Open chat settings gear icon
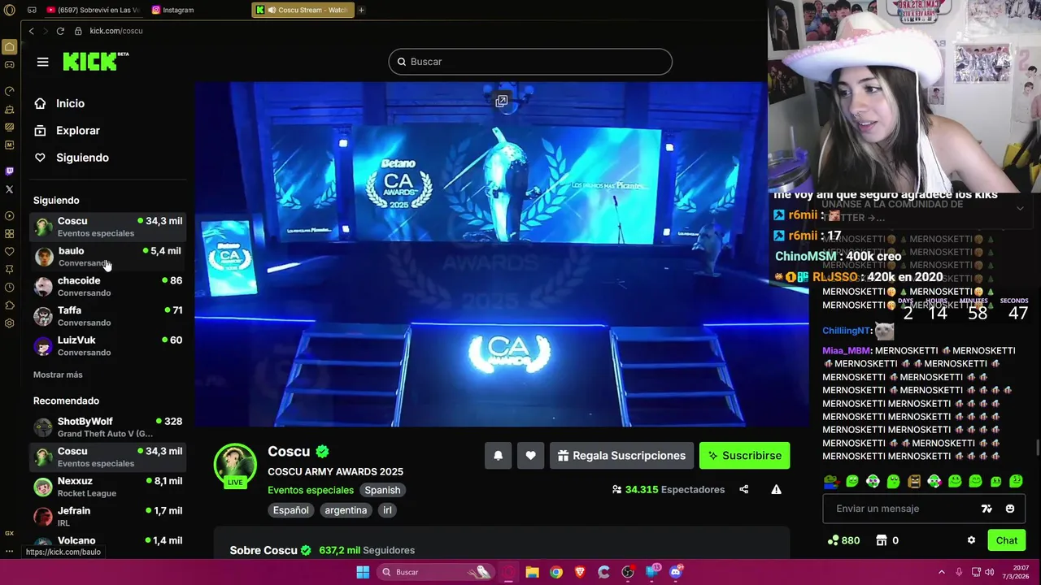The width and height of the screenshot is (1041, 585). click(x=971, y=540)
